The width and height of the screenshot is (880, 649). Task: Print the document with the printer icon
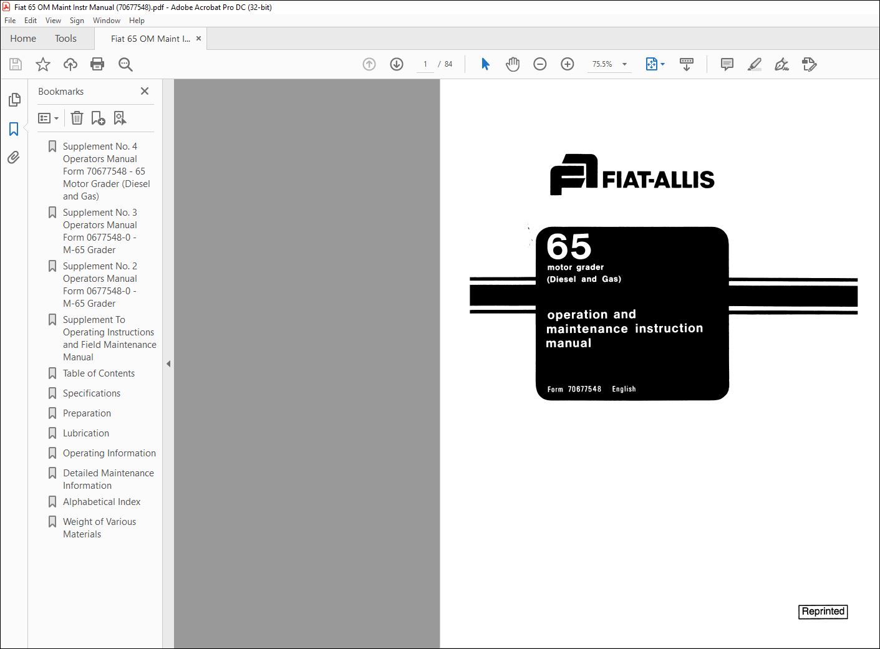[97, 64]
